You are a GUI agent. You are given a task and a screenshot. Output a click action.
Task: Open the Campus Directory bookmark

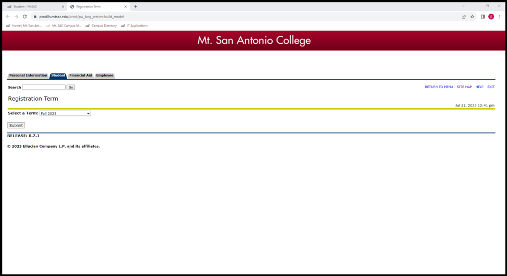pos(101,25)
